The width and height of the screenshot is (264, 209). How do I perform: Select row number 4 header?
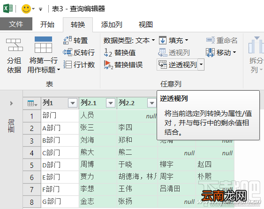click(32, 153)
